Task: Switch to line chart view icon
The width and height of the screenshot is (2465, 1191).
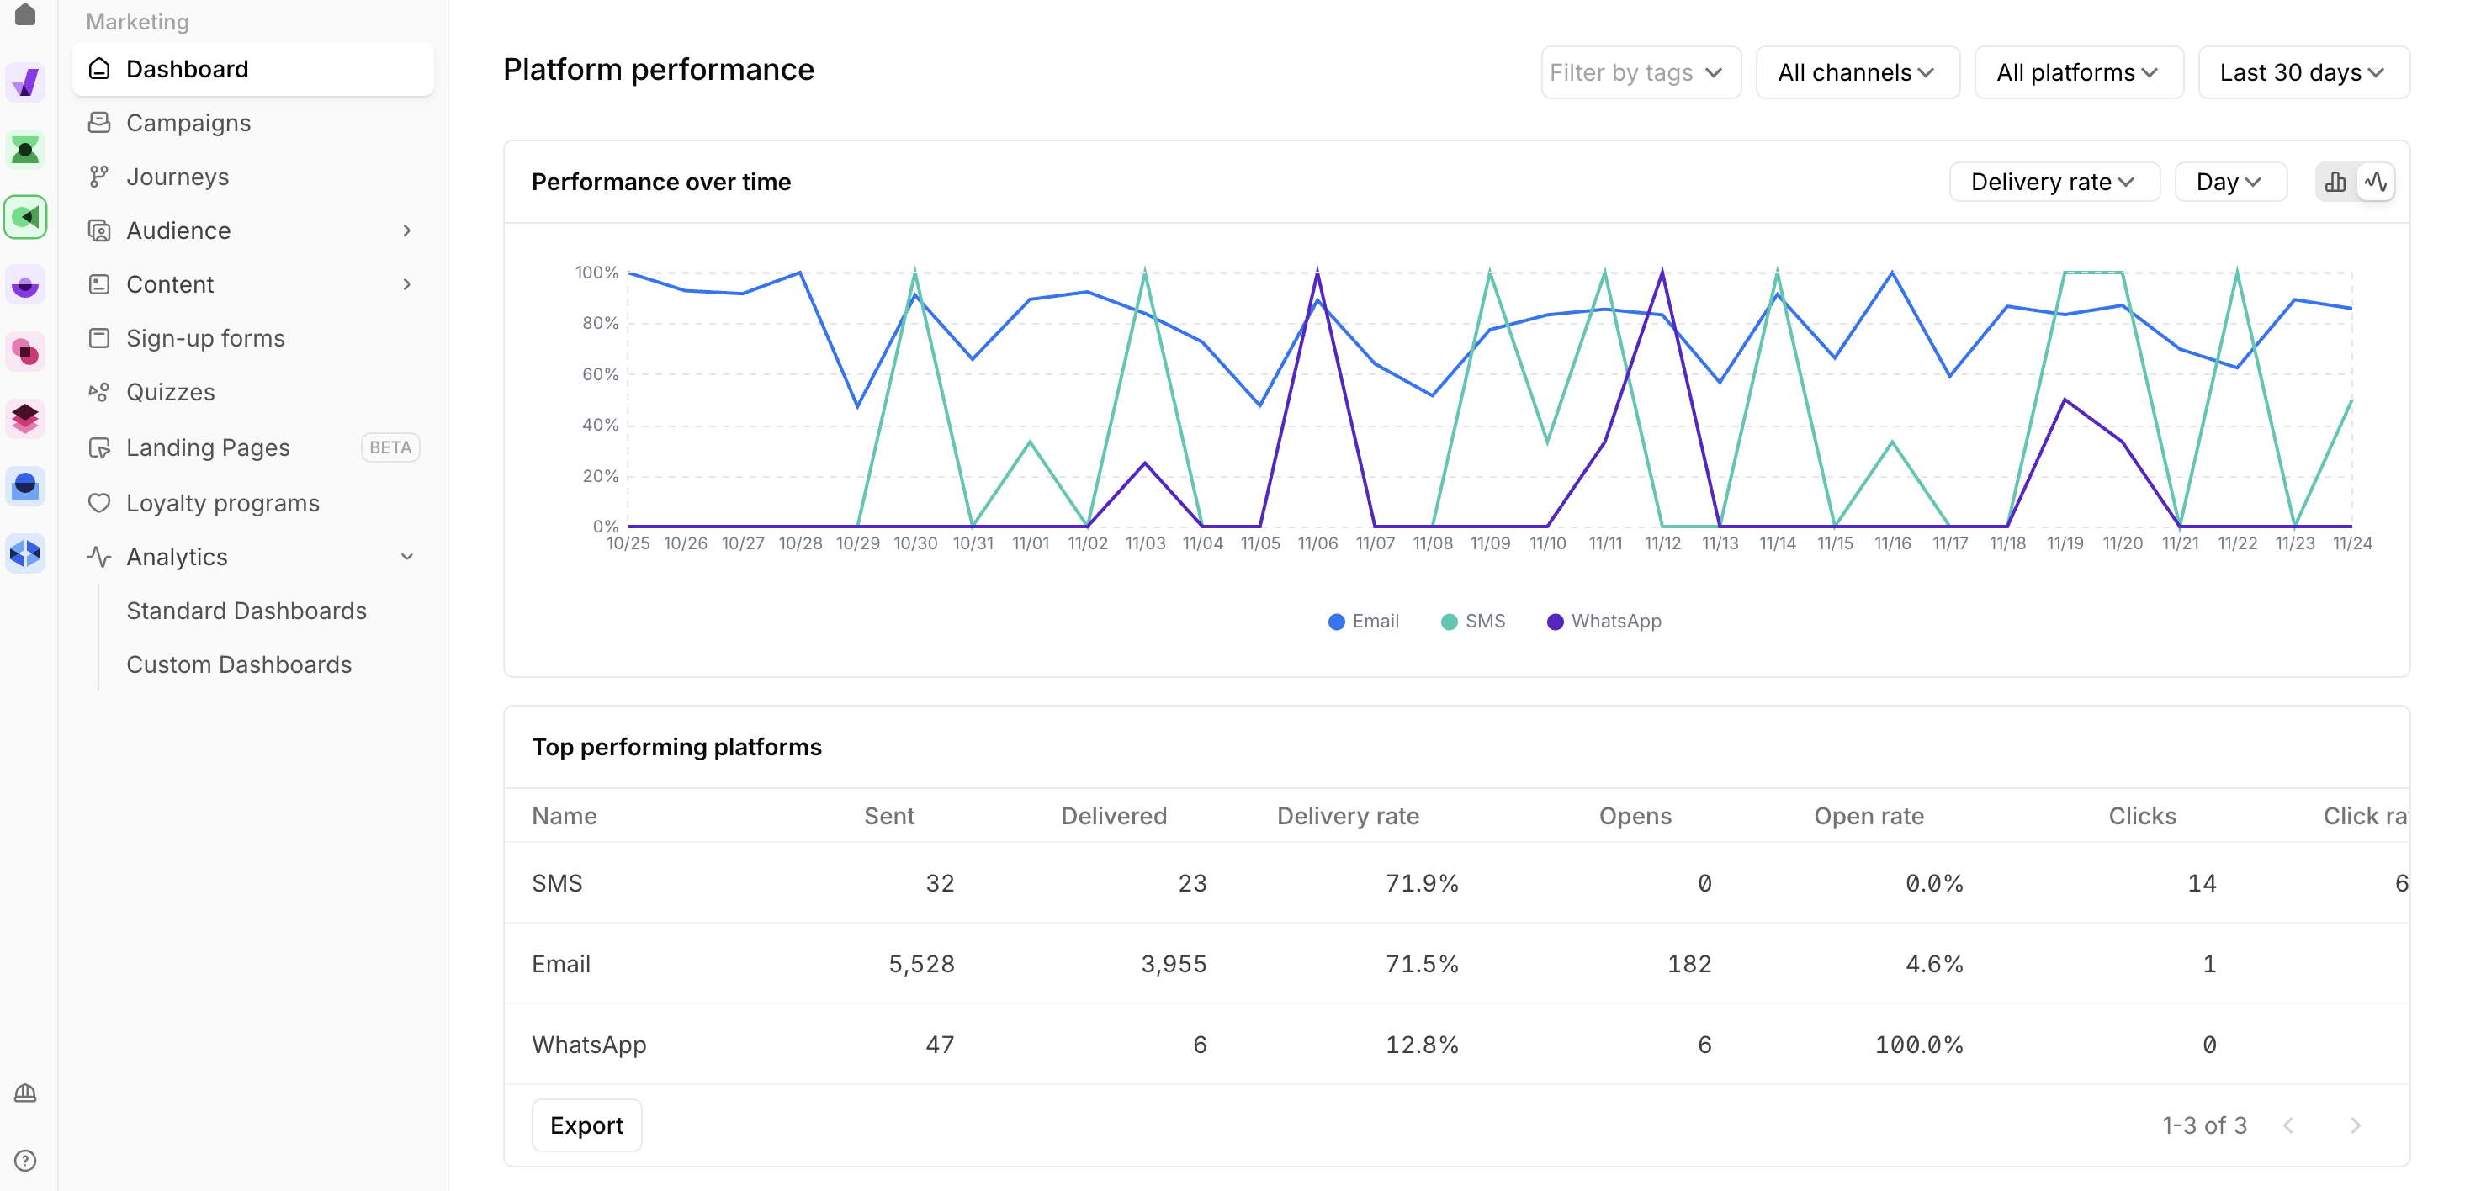Action: [x=2376, y=182]
